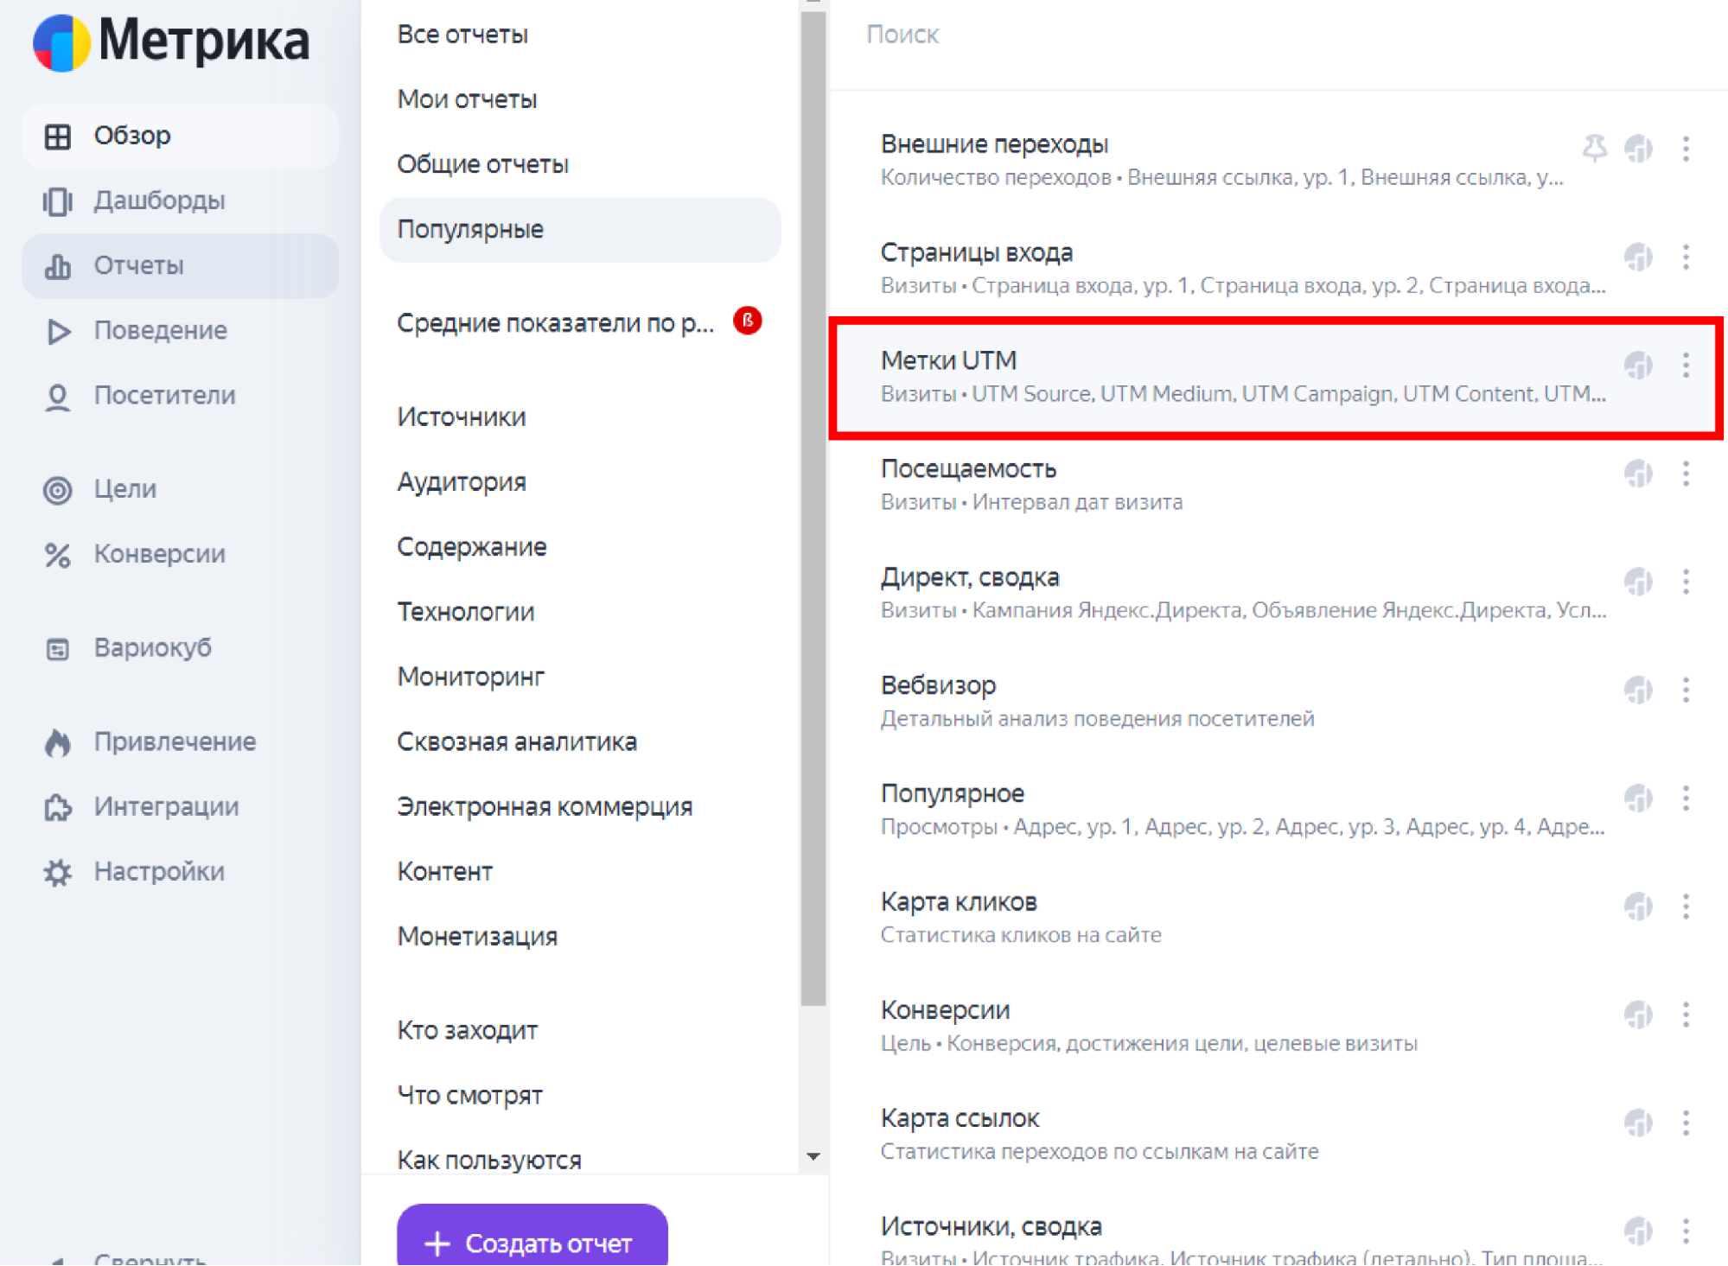Click chart icon for Метки UTM
The width and height of the screenshot is (1728, 1266).
[x=1638, y=366]
